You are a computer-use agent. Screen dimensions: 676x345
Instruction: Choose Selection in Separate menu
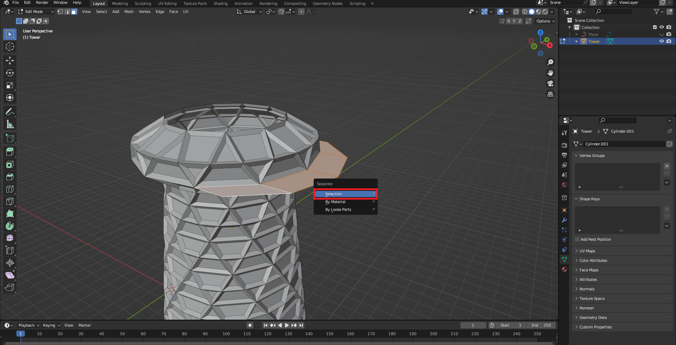(x=345, y=194)
